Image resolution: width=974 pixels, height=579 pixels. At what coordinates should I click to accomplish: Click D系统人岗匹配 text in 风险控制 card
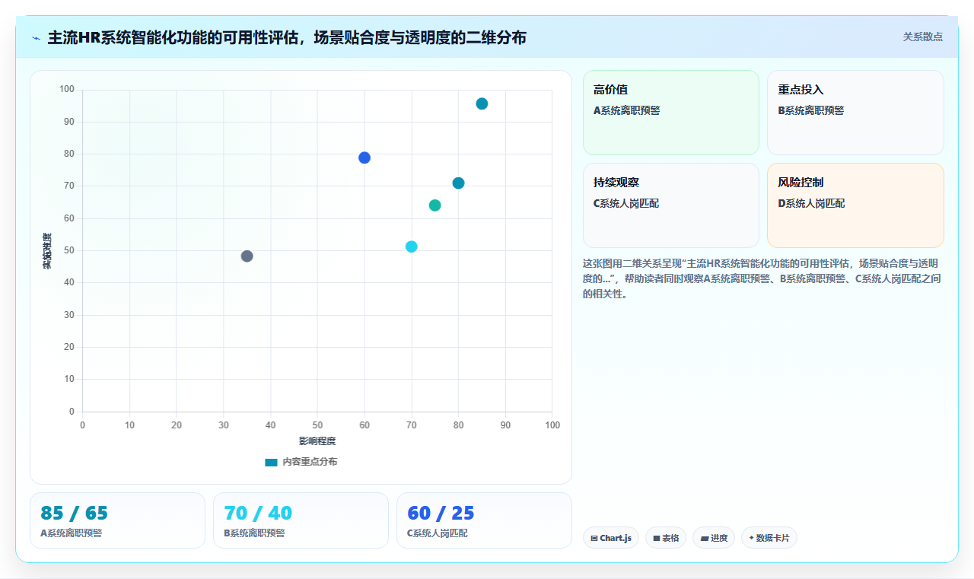811,203
